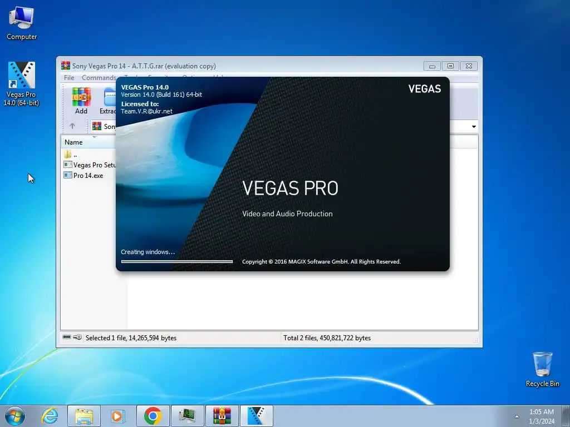Viewport: 570px width, 427px height.
Task: Open Windows Explorer from taskbar
Action: coord(84,416)
